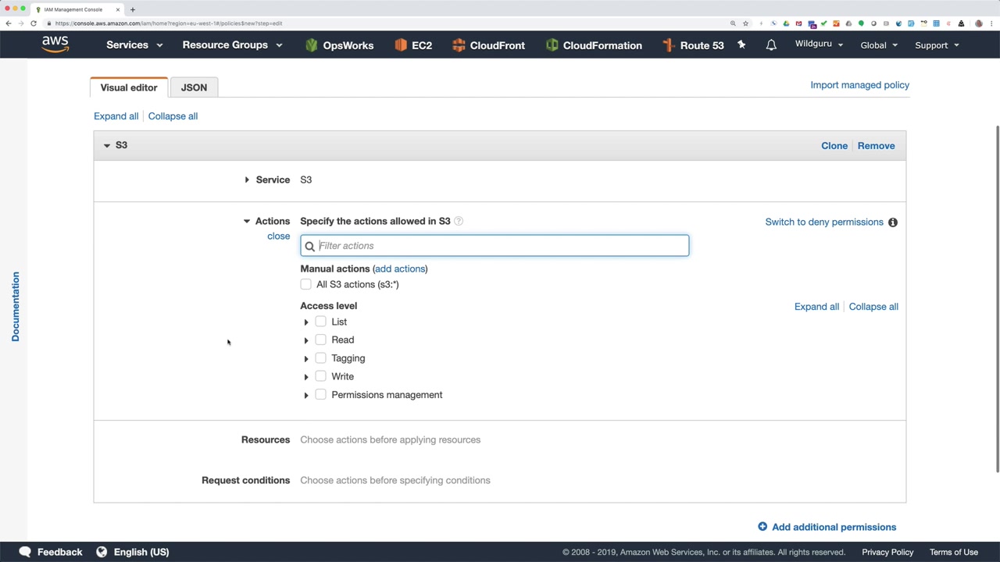Viewport: 1000px width, 562px height.
Task: Click Add additional permissions
Action: pyautogui.click(x=827, y=527)
